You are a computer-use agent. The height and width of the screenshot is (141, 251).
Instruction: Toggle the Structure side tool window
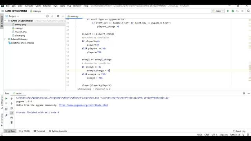tap(2, 102)
